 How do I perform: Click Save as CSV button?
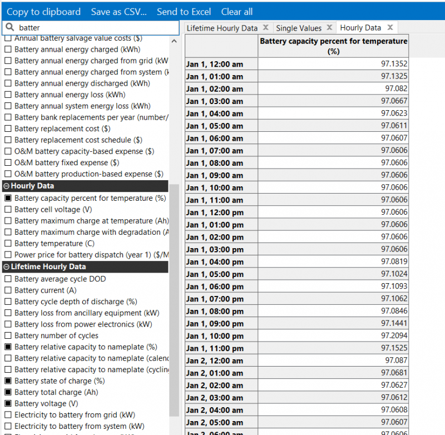tap(118, 12)
